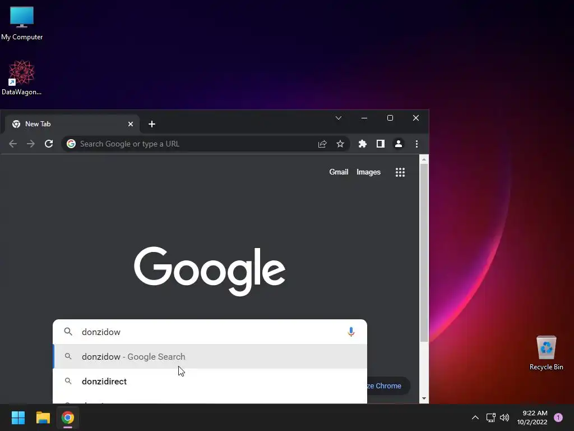Select the donzidow - Google Search suggestion
The height and width of the screenshot is (431, 574).
[x=210, y=356]
